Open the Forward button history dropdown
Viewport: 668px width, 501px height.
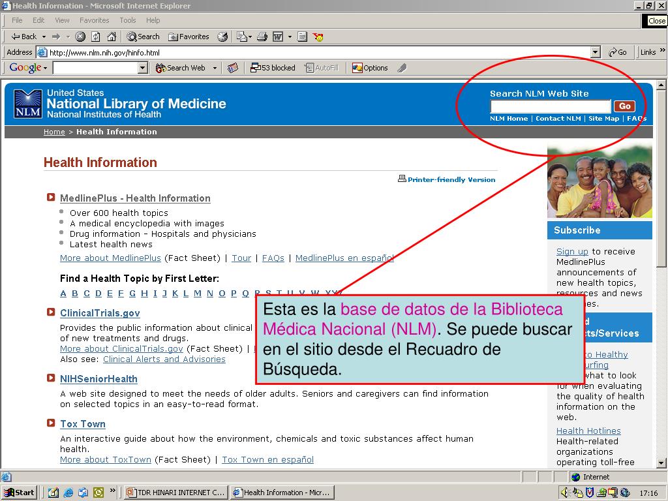coord(68,37)
